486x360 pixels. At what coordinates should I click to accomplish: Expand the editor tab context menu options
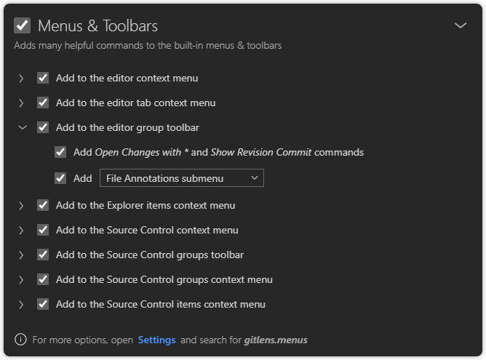pos(22,103)
